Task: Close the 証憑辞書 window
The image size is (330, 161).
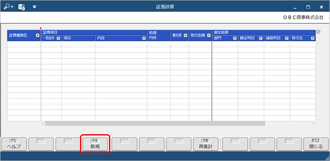Action: tap(321, 7)
